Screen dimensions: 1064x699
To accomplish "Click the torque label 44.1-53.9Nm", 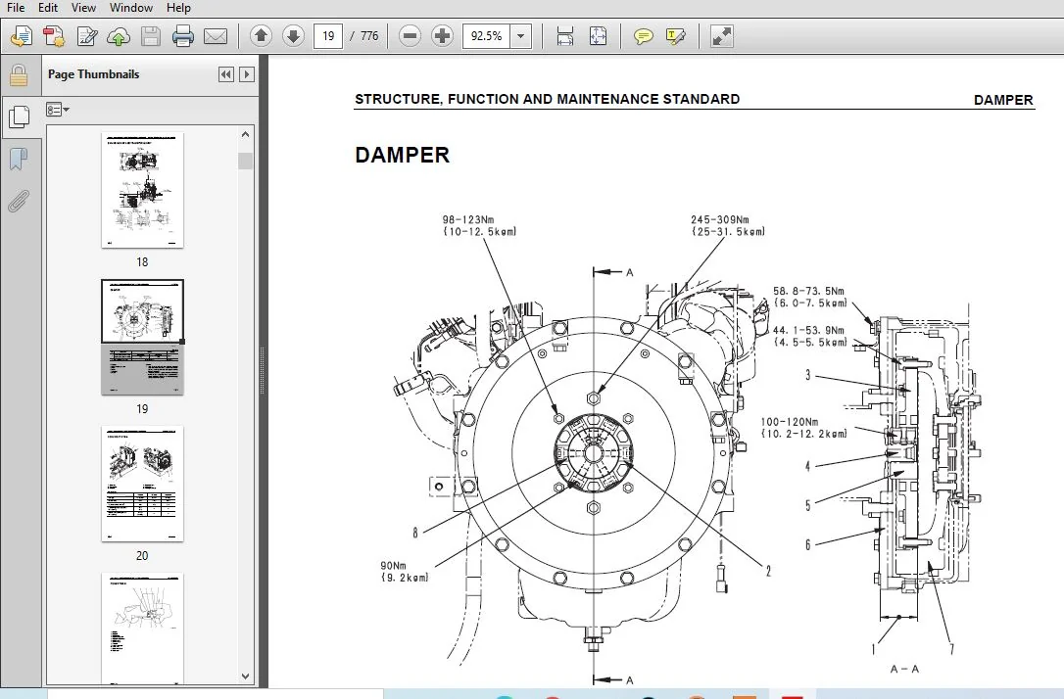I will point(809,330).
